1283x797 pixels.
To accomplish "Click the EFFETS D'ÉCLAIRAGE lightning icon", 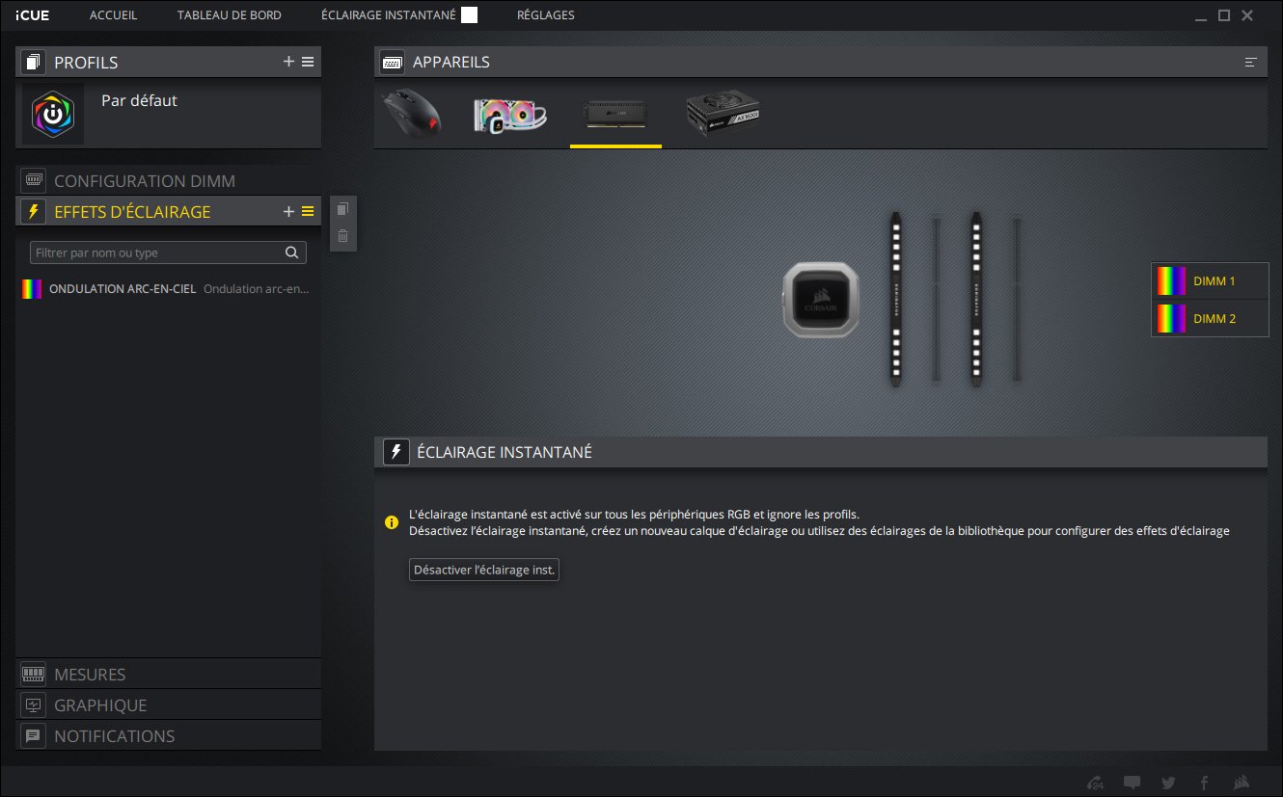I will (x=34, y=211).
